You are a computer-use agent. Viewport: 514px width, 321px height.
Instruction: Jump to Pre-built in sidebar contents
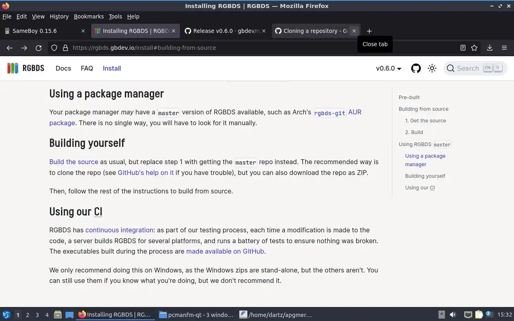pyautogui.click(x=409, y=97)
